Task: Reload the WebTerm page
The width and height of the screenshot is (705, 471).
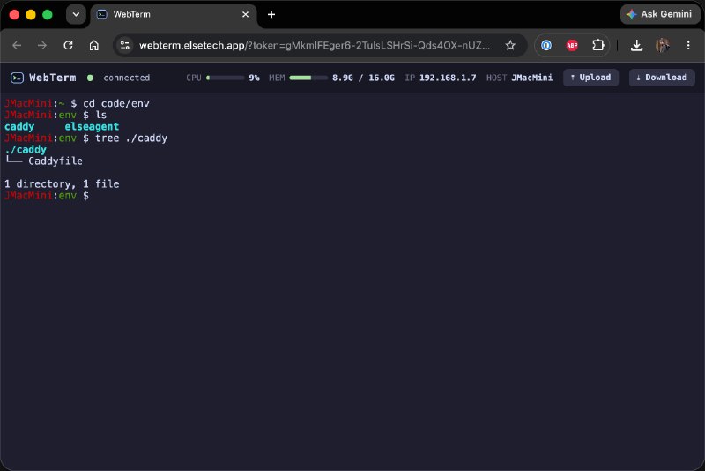Action: tap(68, 45)
